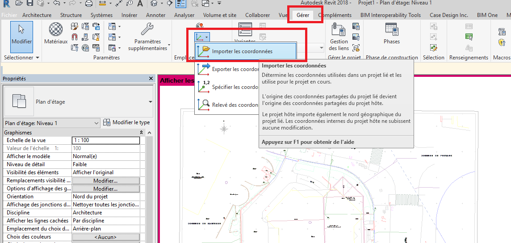
Task: Click the Save diskette icon
Action: click(29, 4)
